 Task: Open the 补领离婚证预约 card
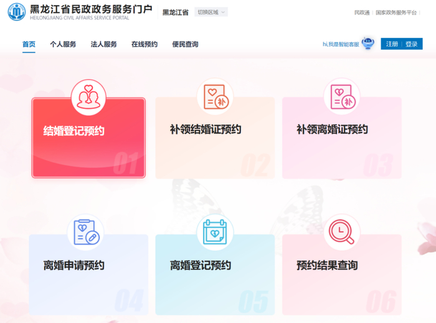click(x=342, y=138)
